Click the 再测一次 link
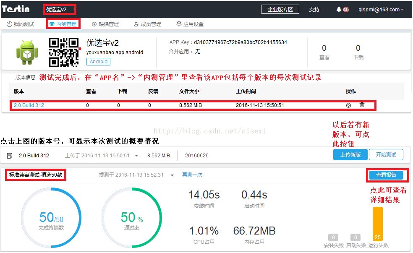Screen dimensions: 413x253 click(x=192, y=175)
